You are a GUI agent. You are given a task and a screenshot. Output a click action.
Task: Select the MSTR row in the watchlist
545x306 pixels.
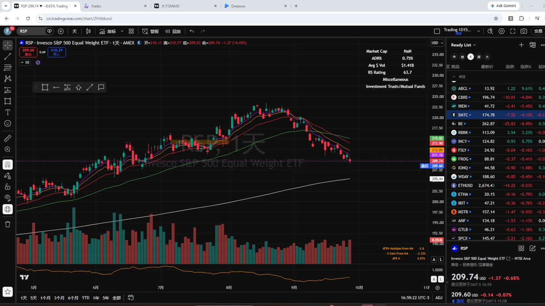pyautogui.click(x=495, y=212)
